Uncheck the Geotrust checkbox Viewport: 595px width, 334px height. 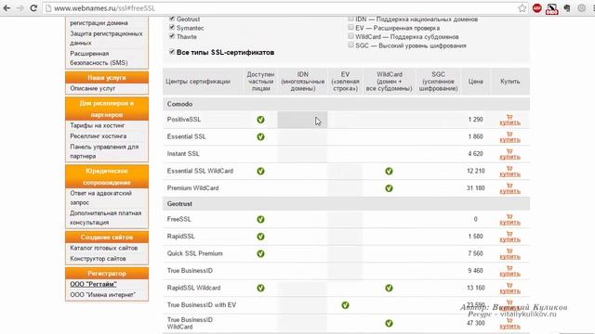pyautogui.click(x=172, y=19)
